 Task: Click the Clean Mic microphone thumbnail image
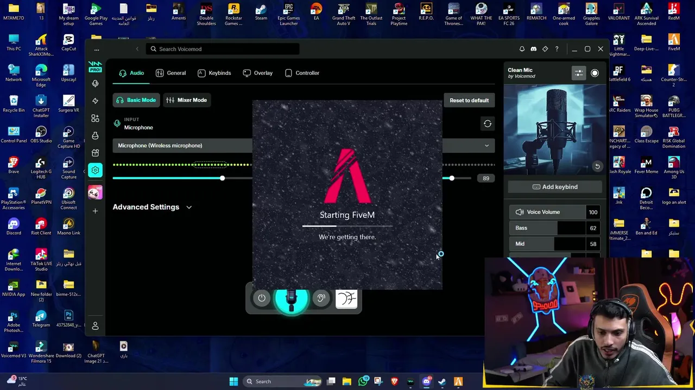click(554, 129)
